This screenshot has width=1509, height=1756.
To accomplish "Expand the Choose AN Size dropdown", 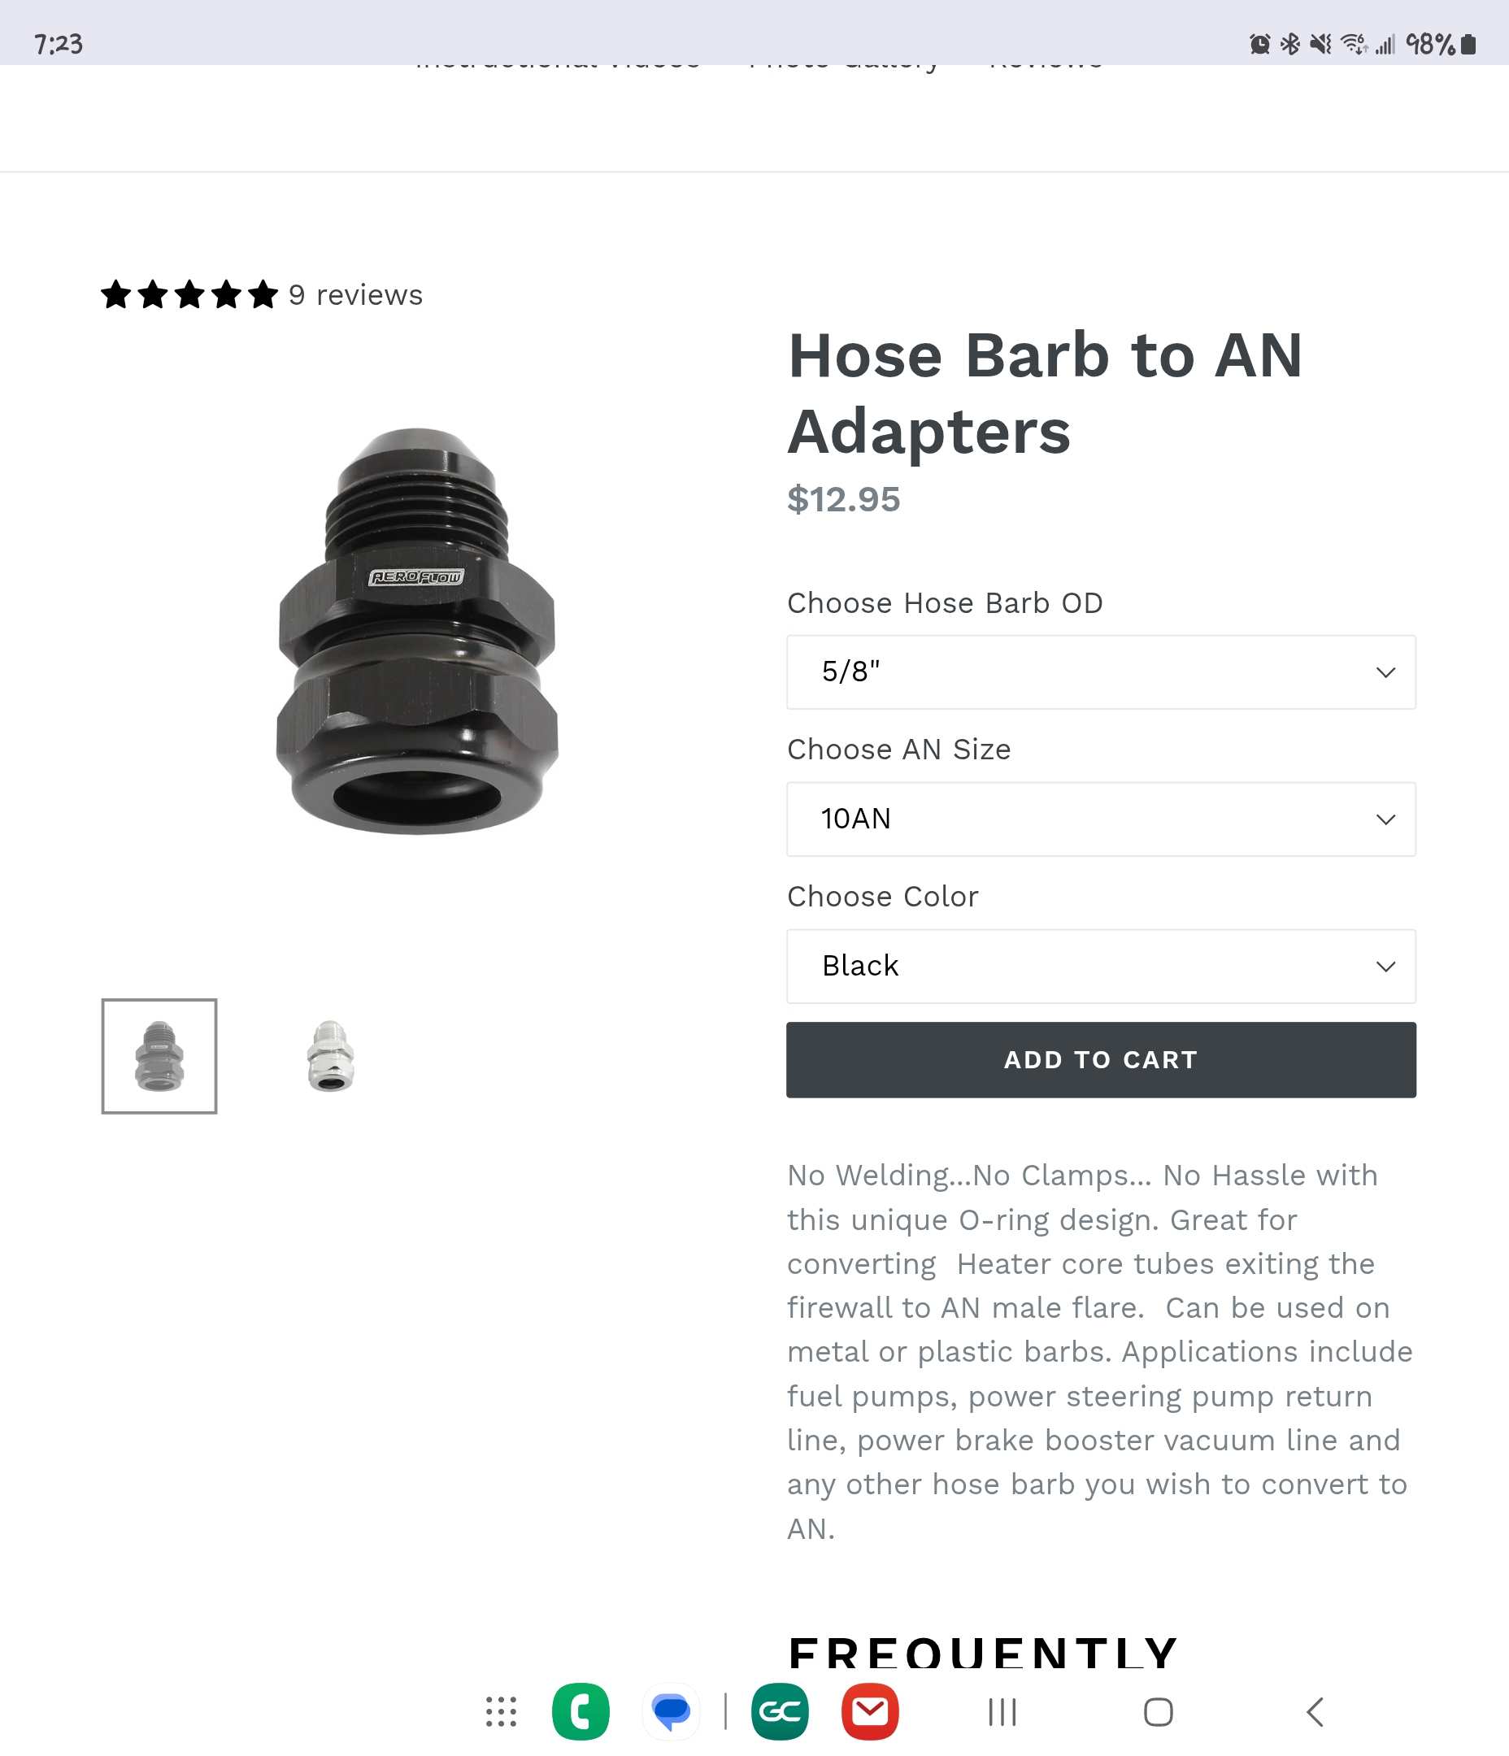I will 1100,819.
